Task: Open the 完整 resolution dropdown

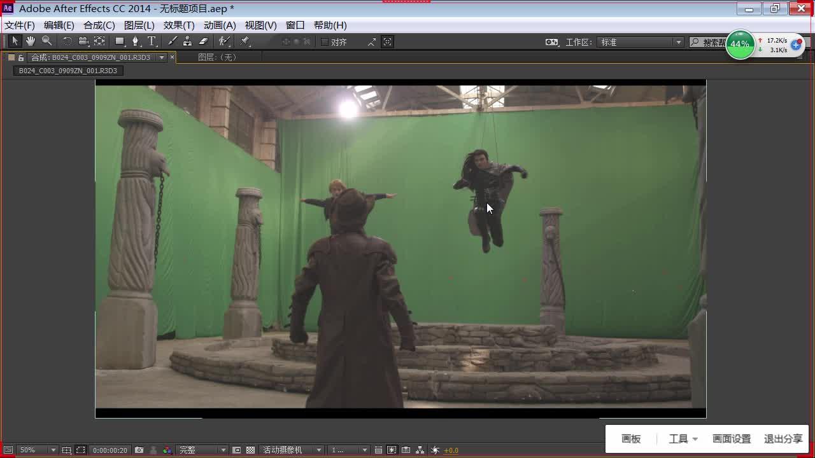Action: [x=202, y=450]
